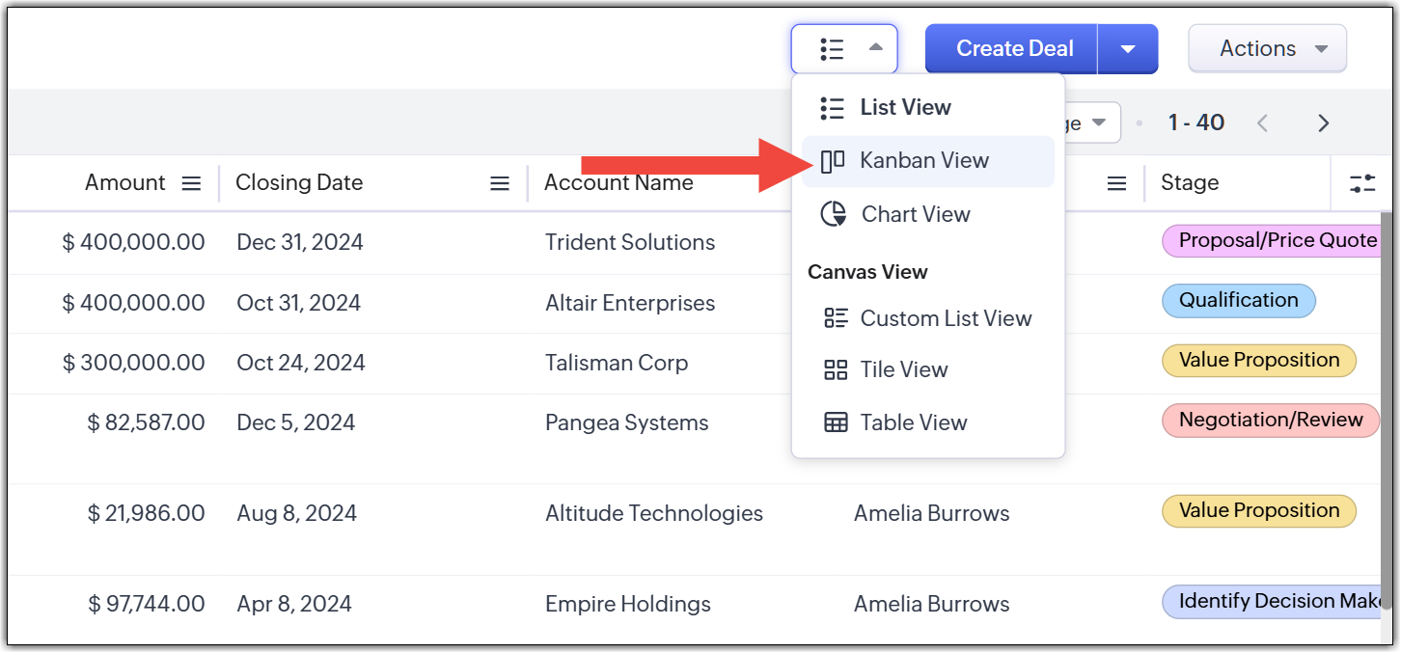Go to next page arrow
The width and height of the screenshot is (1401, 653).
click(1324, 123)
